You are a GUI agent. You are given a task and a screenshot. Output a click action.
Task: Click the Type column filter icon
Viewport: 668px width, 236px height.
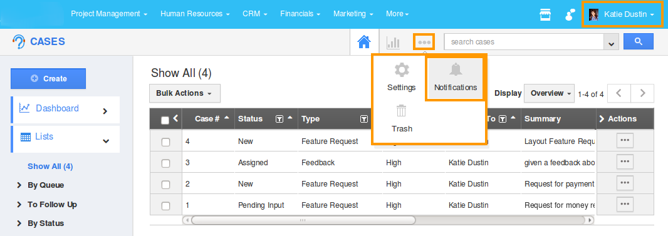pos(364,119)
